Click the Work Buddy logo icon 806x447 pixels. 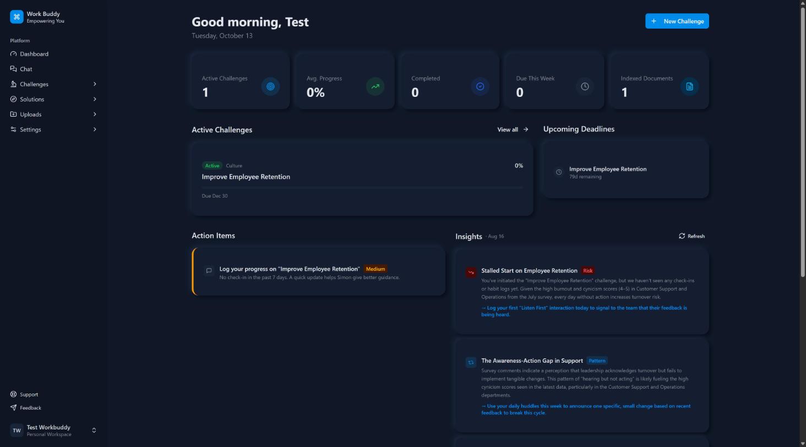click(x=17, y=17)
